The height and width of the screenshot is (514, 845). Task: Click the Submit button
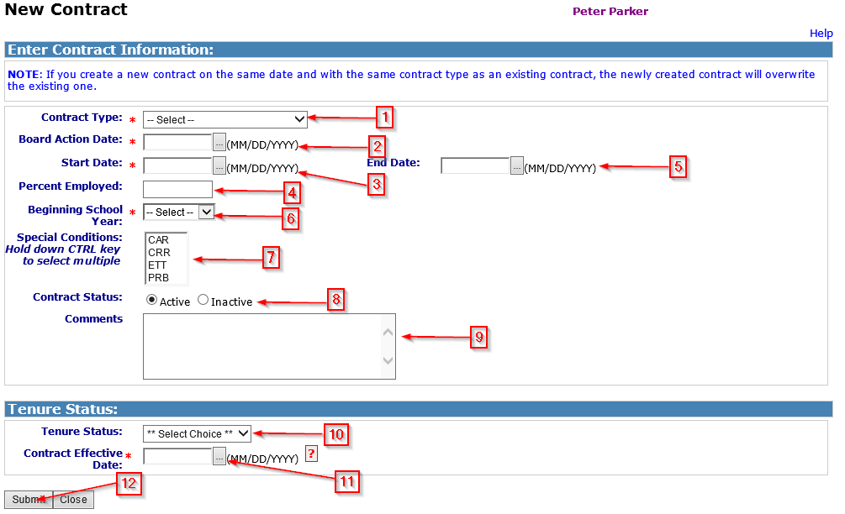(29, 500)
